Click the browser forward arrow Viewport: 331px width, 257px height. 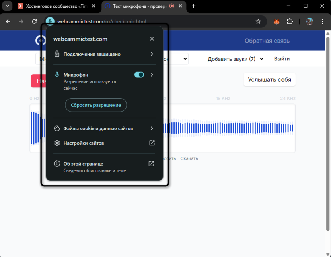click(21, 21)
